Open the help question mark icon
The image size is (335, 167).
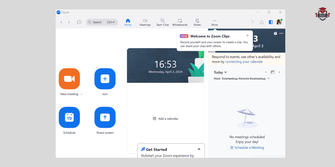point(252,22)
